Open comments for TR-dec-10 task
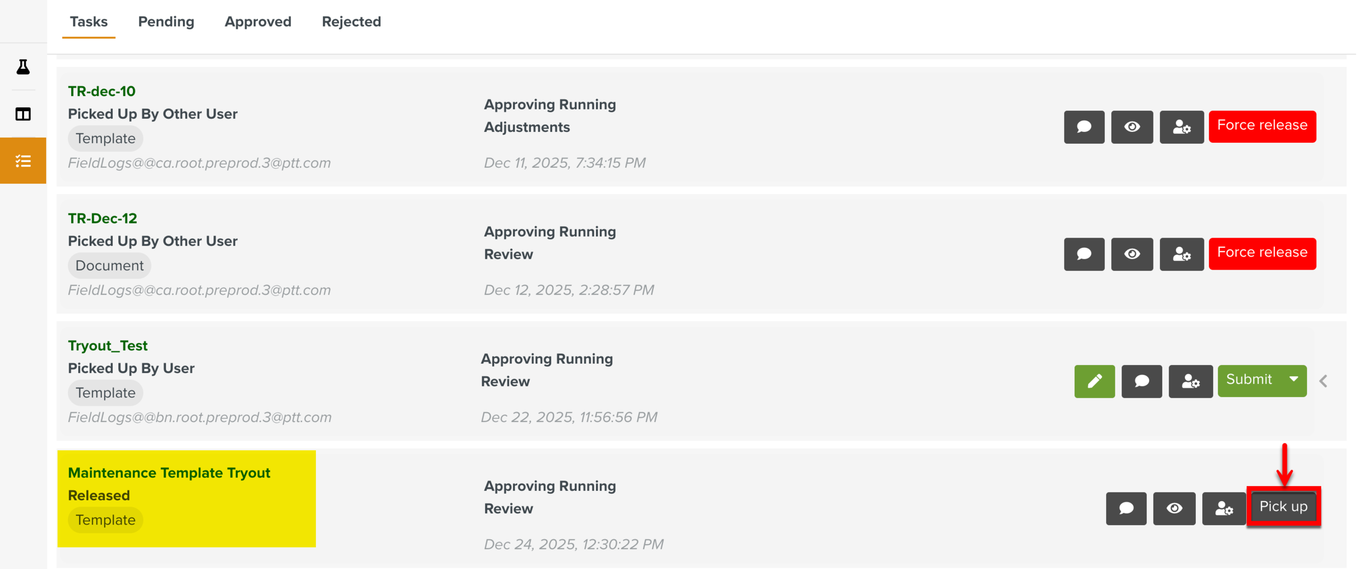 [1084, 127]
